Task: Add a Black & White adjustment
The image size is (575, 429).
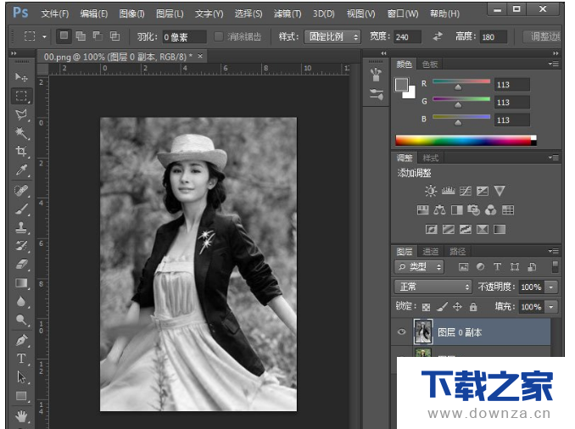Action: (x=457, y=210)
